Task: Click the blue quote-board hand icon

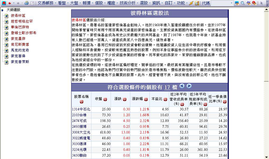Action: click(237, 3)
